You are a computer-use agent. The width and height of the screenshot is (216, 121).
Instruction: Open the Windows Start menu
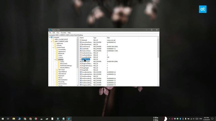(x=3, y=119)
